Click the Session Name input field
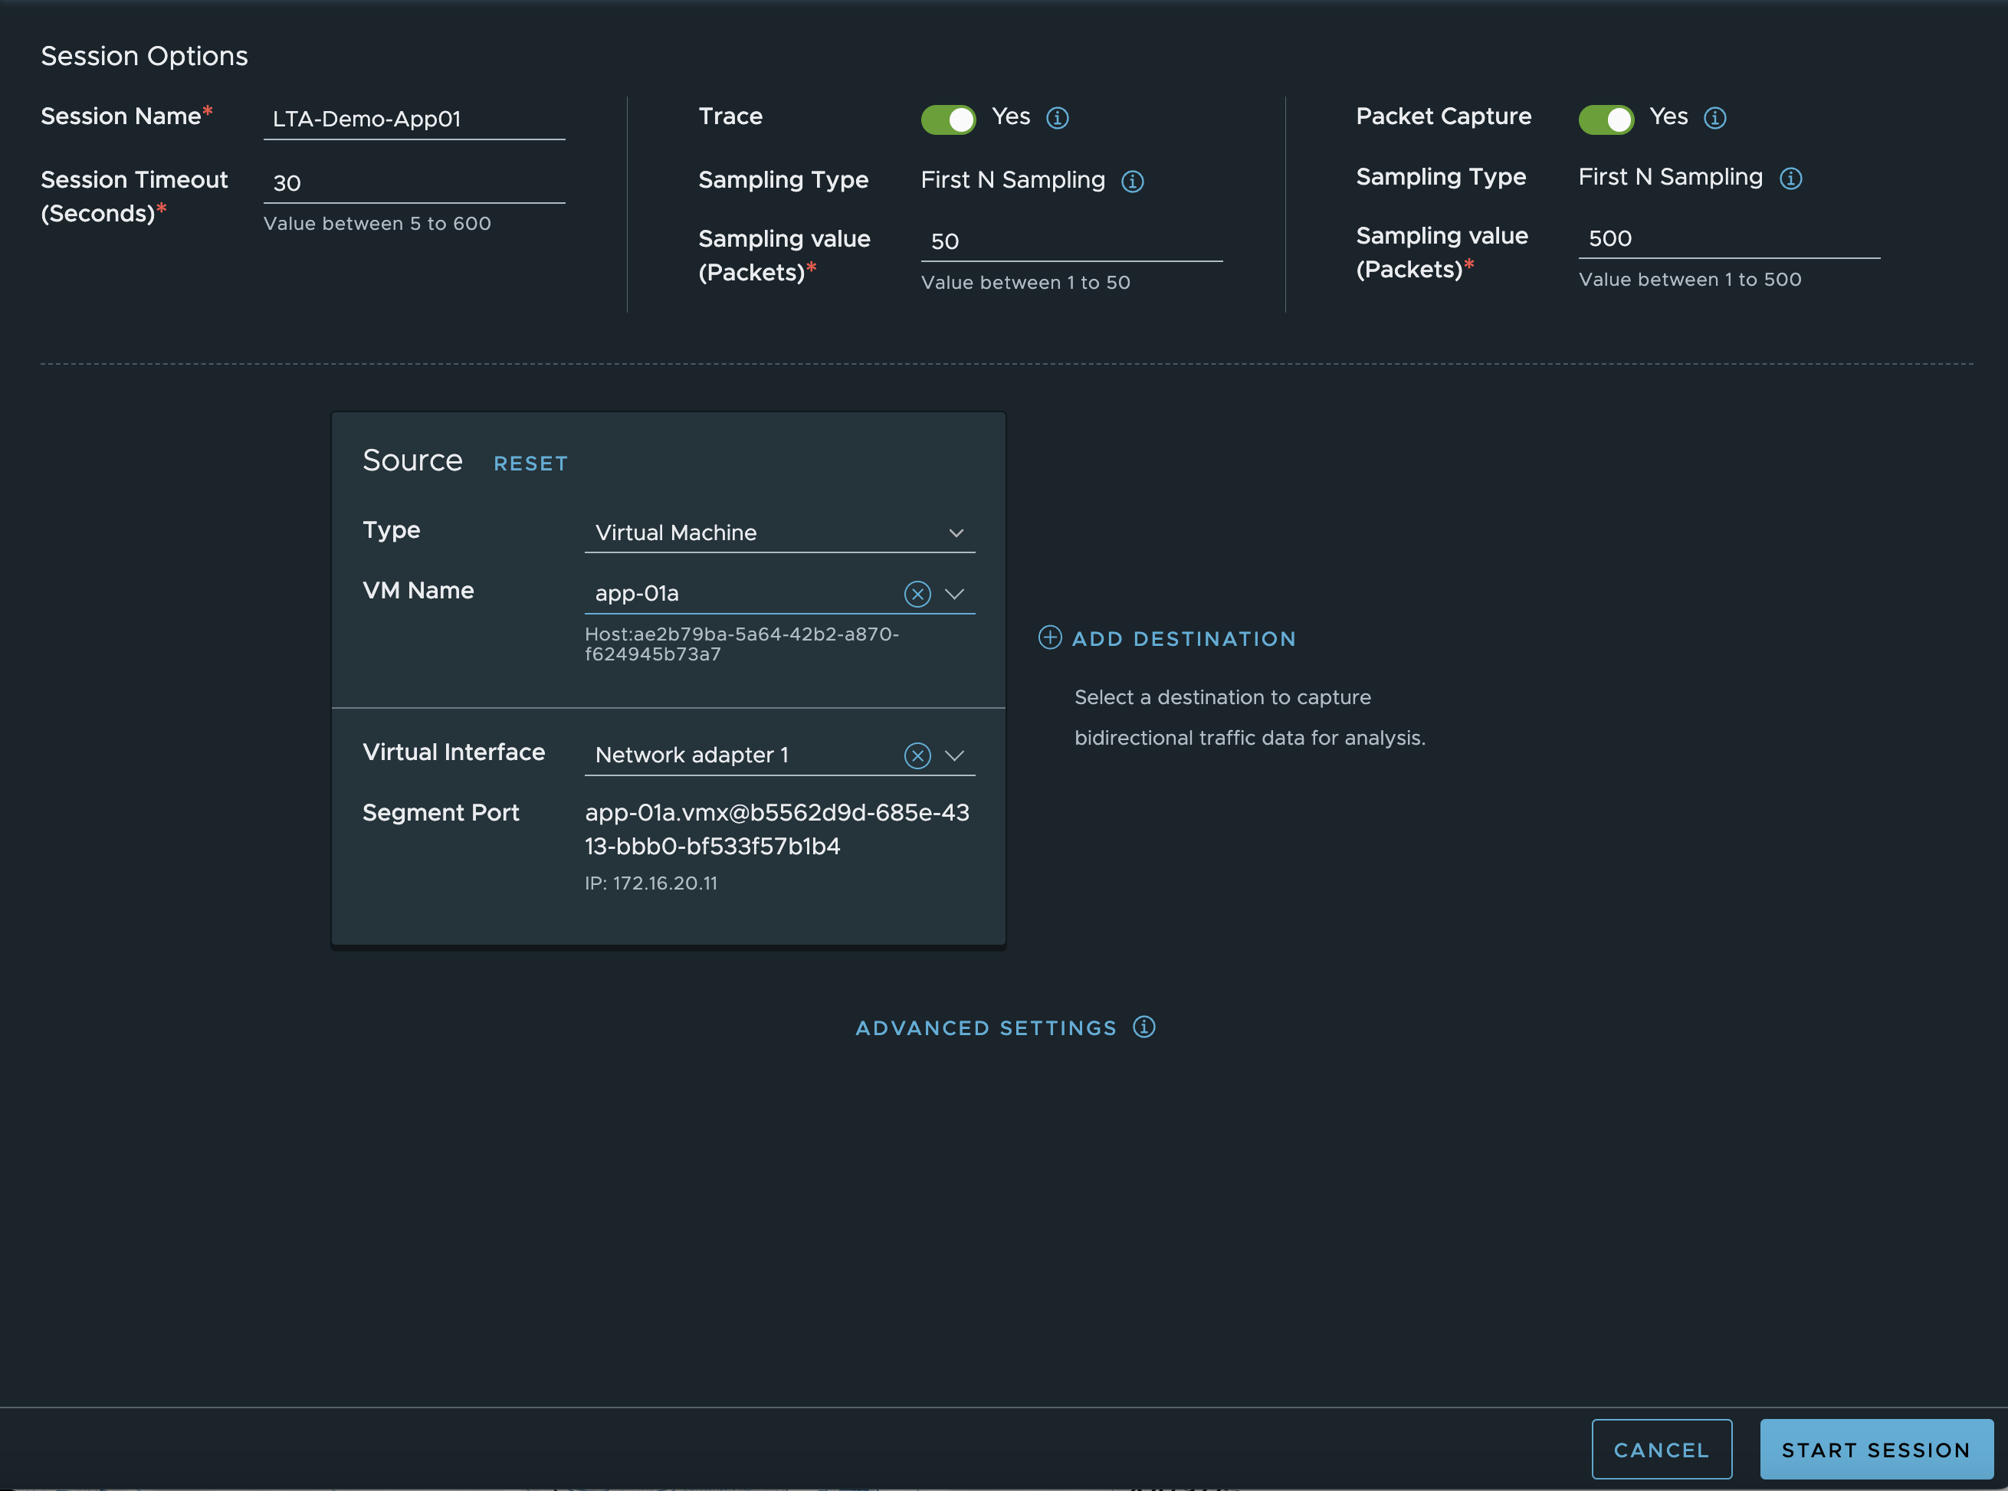This screenshot has width=2008, height=1491. pyautogui.click(x=414, y=119)
